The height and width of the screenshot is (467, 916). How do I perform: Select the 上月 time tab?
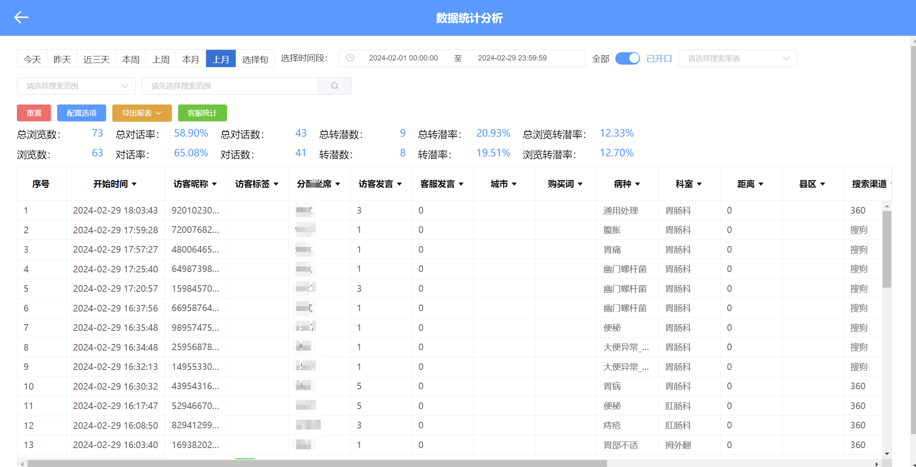click(x=221, y=59)
